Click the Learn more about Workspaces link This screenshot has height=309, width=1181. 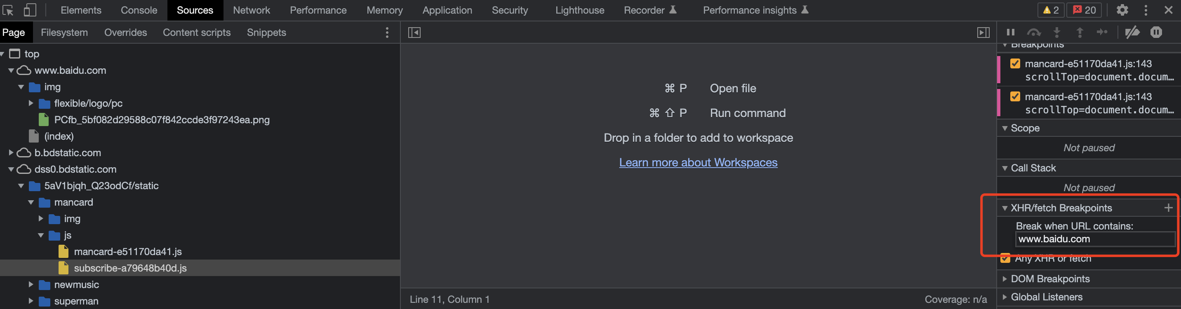pos(698,162)
